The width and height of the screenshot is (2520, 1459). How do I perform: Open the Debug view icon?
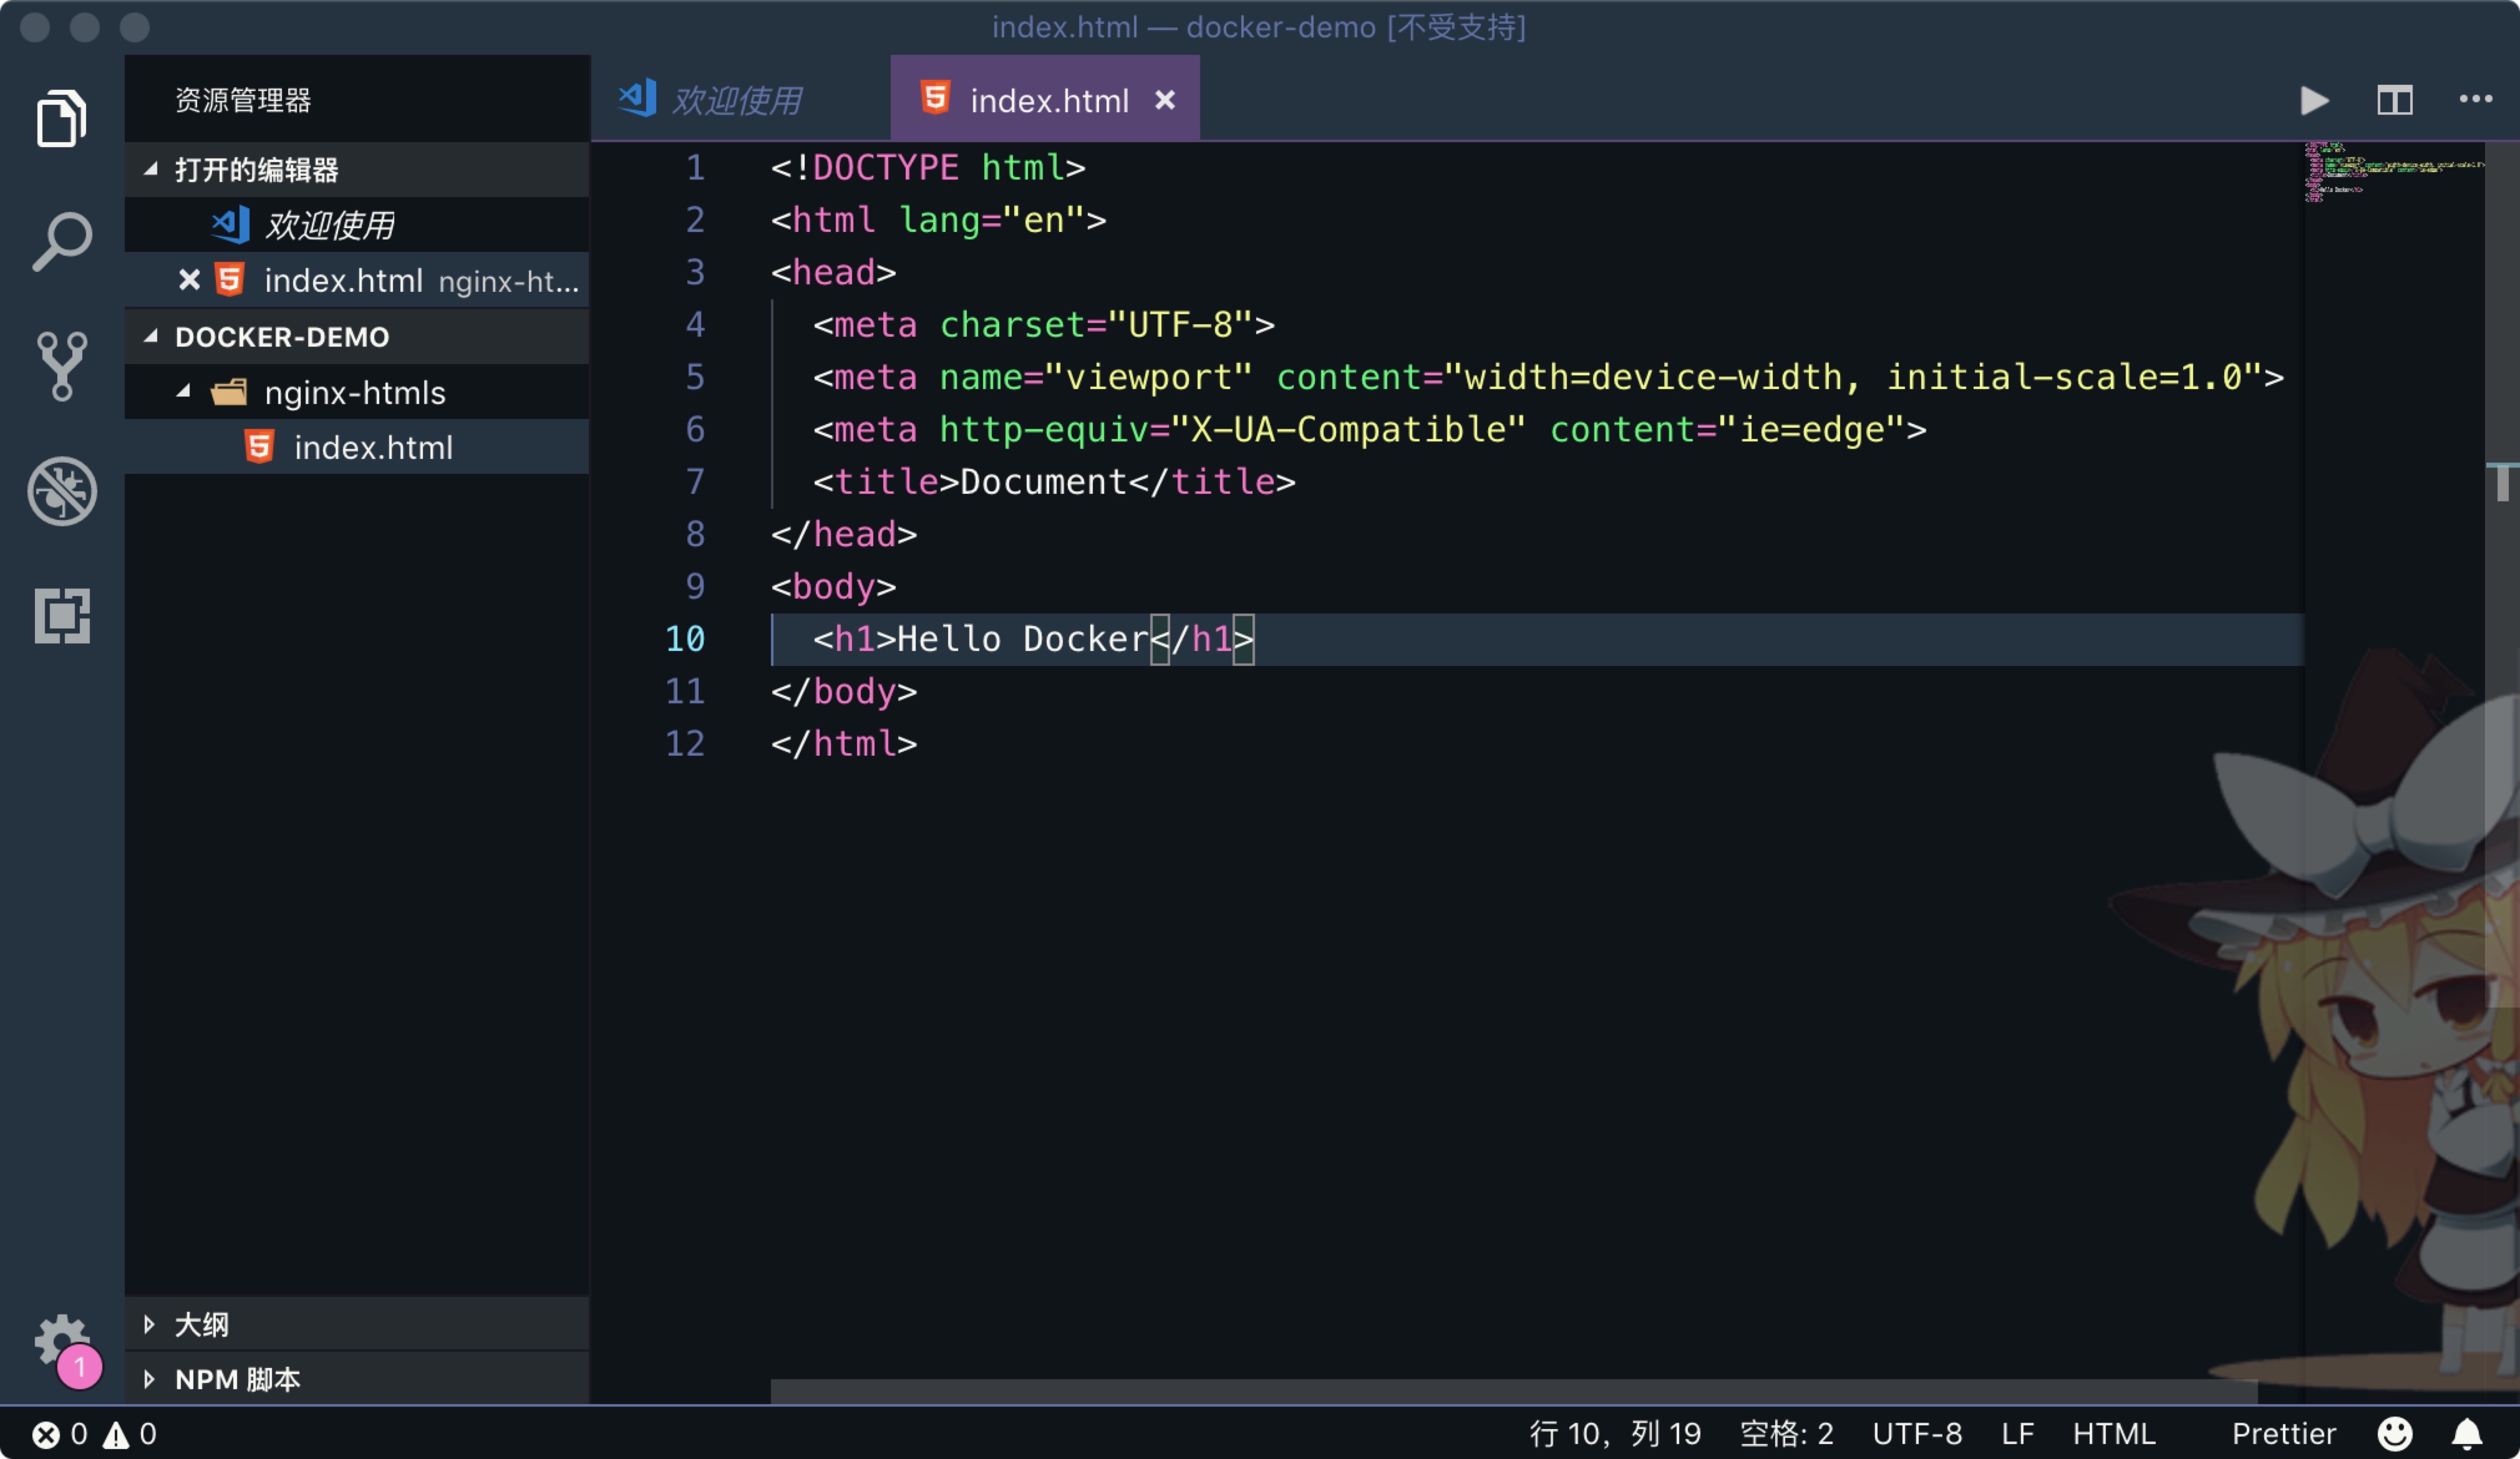[x=62, y=491]
